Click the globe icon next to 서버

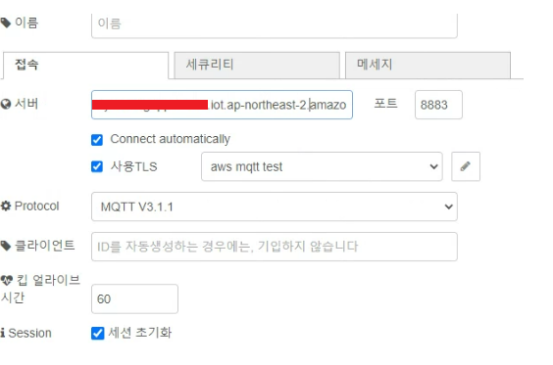tap(6, 104)
